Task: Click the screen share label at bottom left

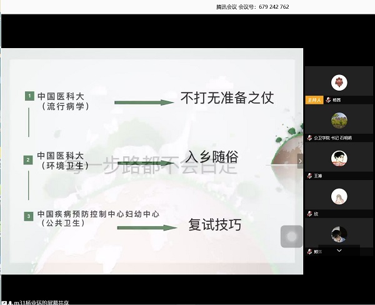Action: 44,301
